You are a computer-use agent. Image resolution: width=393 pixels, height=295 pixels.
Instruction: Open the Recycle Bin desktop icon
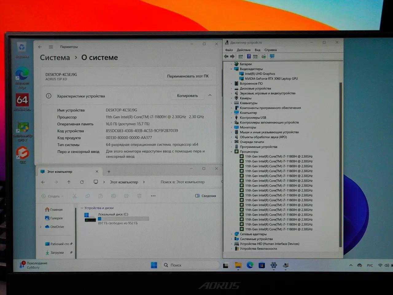pos(22,50)
